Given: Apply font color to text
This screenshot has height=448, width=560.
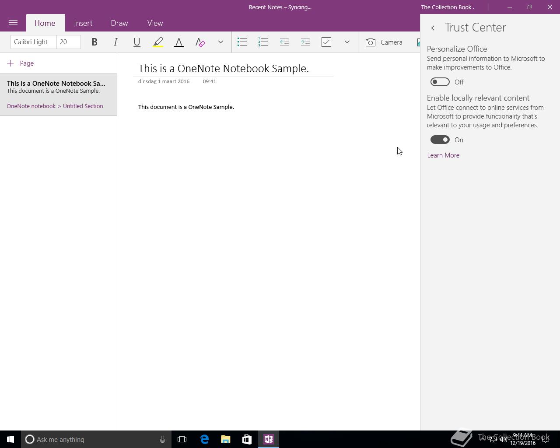Looking at the screenshot, I should pos(179,42).
